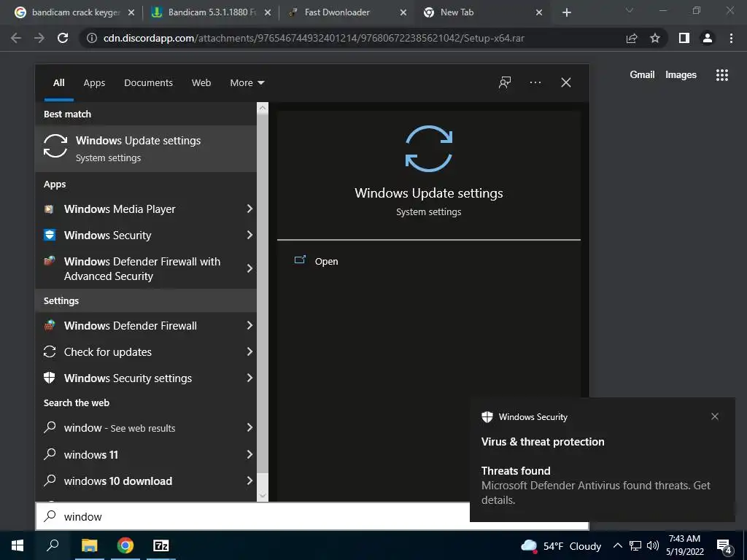Switch to the Documents filter tab
The height and width of the screenshot is (560, 747).
point(148,83)
